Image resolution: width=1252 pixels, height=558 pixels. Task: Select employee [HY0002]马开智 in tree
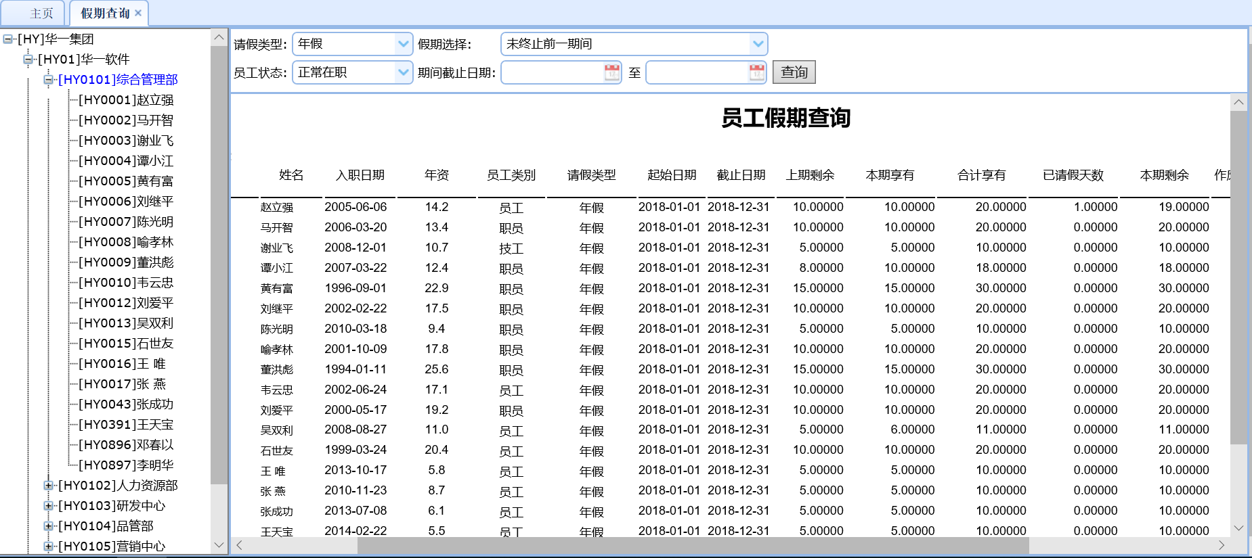[126, 120]
